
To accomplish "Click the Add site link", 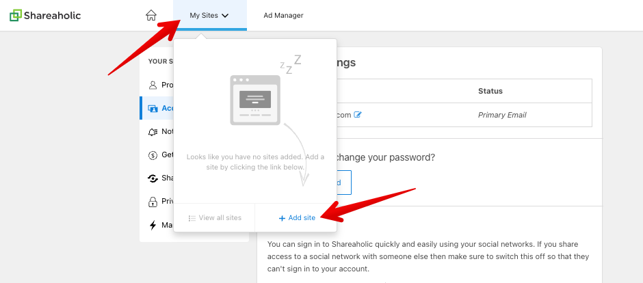I will 297,218.
